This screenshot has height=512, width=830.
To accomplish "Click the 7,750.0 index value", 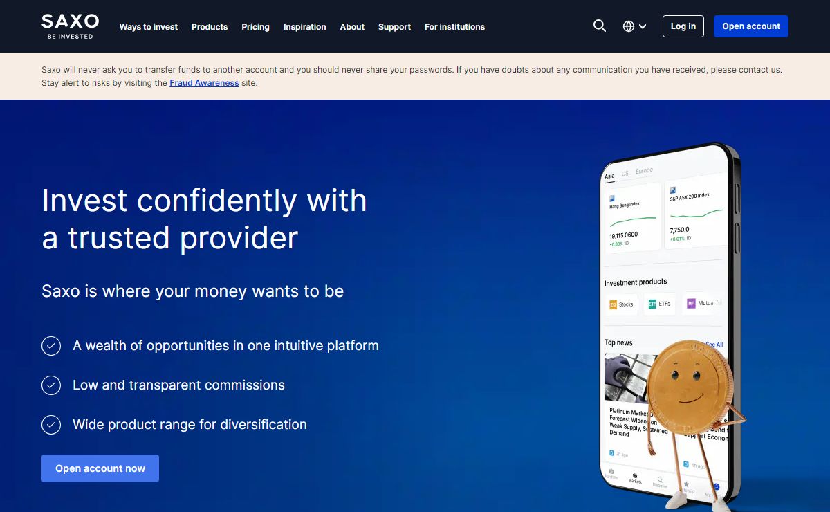I will click(x=679, y=230).
